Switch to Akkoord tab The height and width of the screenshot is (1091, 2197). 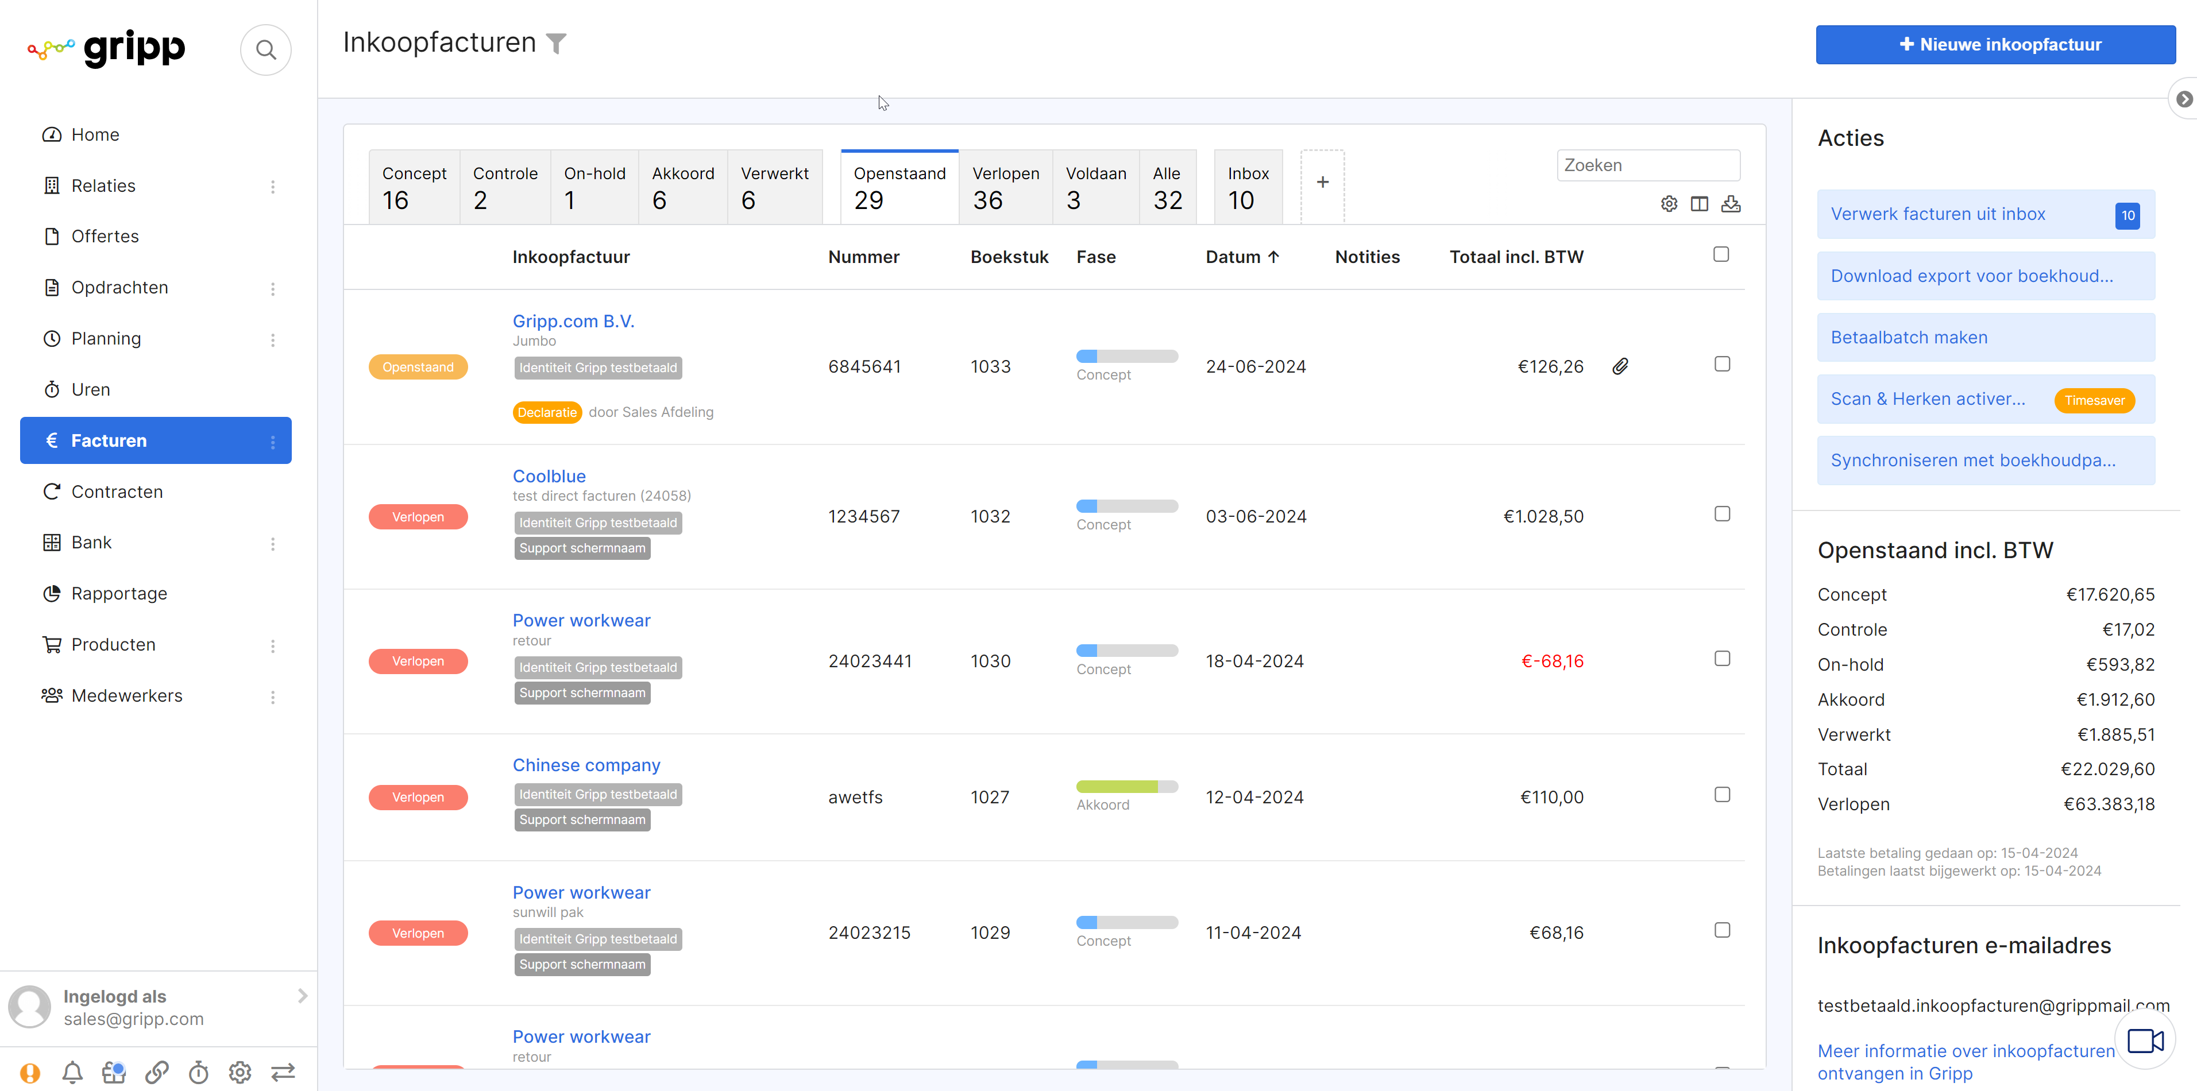tap(683, 188)
